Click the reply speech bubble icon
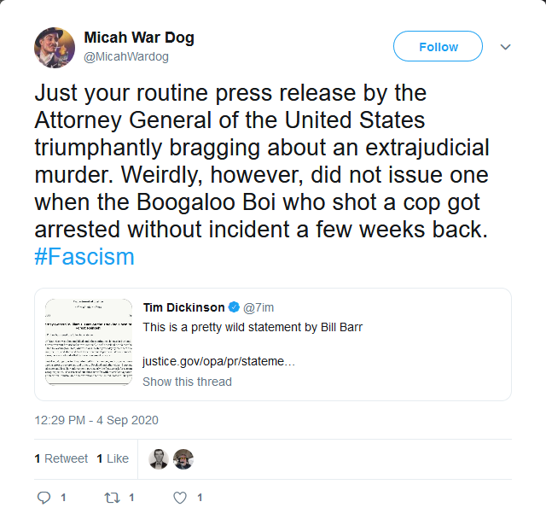Image resolution: width=546 pixels, height=531 pixels. 44,498
